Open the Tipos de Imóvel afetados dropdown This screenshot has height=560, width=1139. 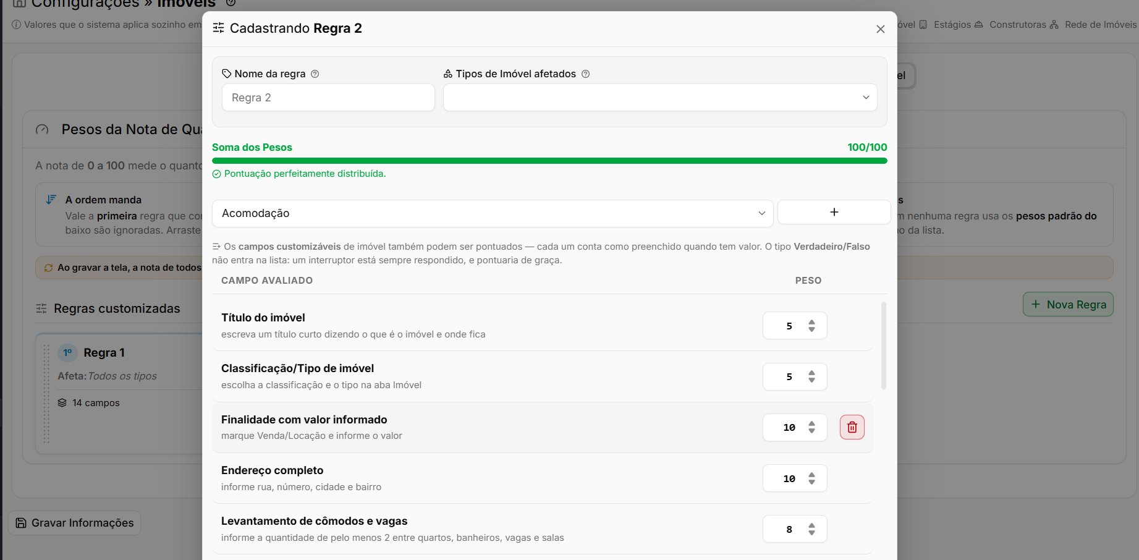(x=660, y=98)
